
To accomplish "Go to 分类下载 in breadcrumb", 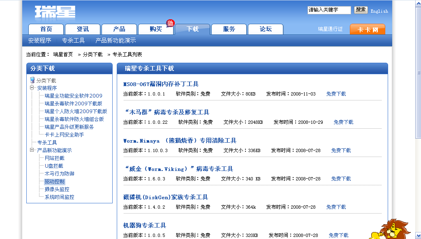I will coord(93,55).
